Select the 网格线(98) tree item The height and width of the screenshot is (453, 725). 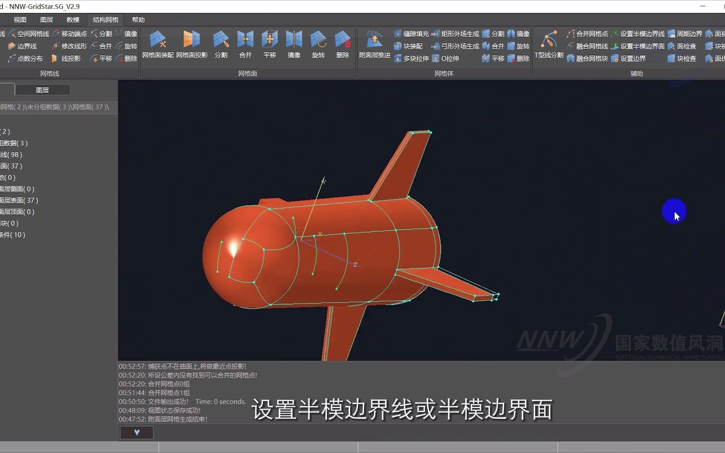point(13,154)
